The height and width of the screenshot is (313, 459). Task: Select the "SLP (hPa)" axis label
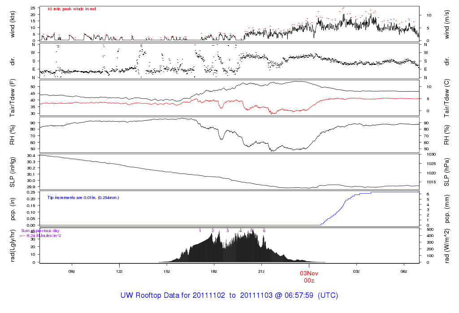pos(446,172)
